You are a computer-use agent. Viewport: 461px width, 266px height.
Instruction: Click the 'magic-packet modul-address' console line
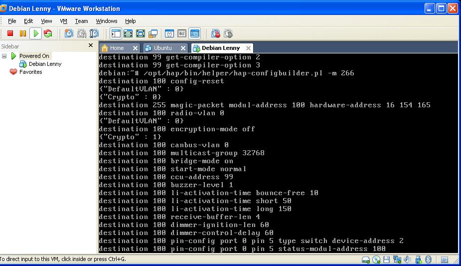(x=265, y=105)
